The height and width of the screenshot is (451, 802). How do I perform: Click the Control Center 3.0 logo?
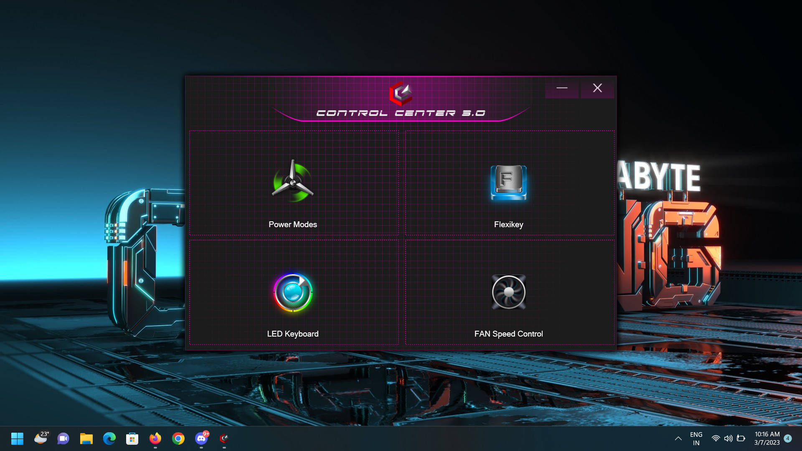(x=401, y=93)
